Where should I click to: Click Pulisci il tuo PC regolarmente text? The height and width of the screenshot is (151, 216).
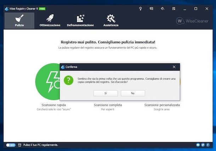pos(41,145)
